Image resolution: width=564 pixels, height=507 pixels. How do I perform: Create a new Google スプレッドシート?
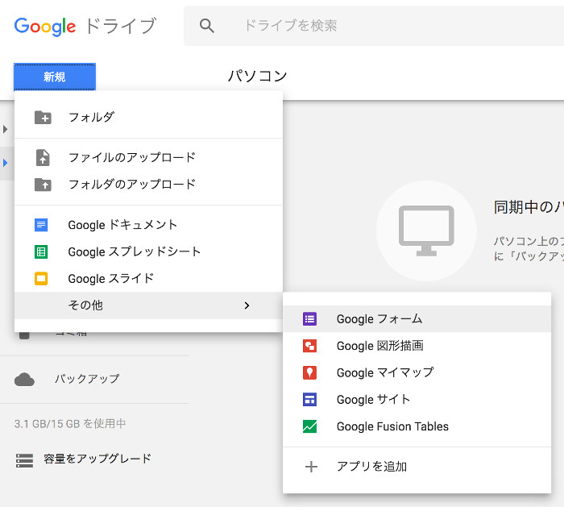(148, 251)
